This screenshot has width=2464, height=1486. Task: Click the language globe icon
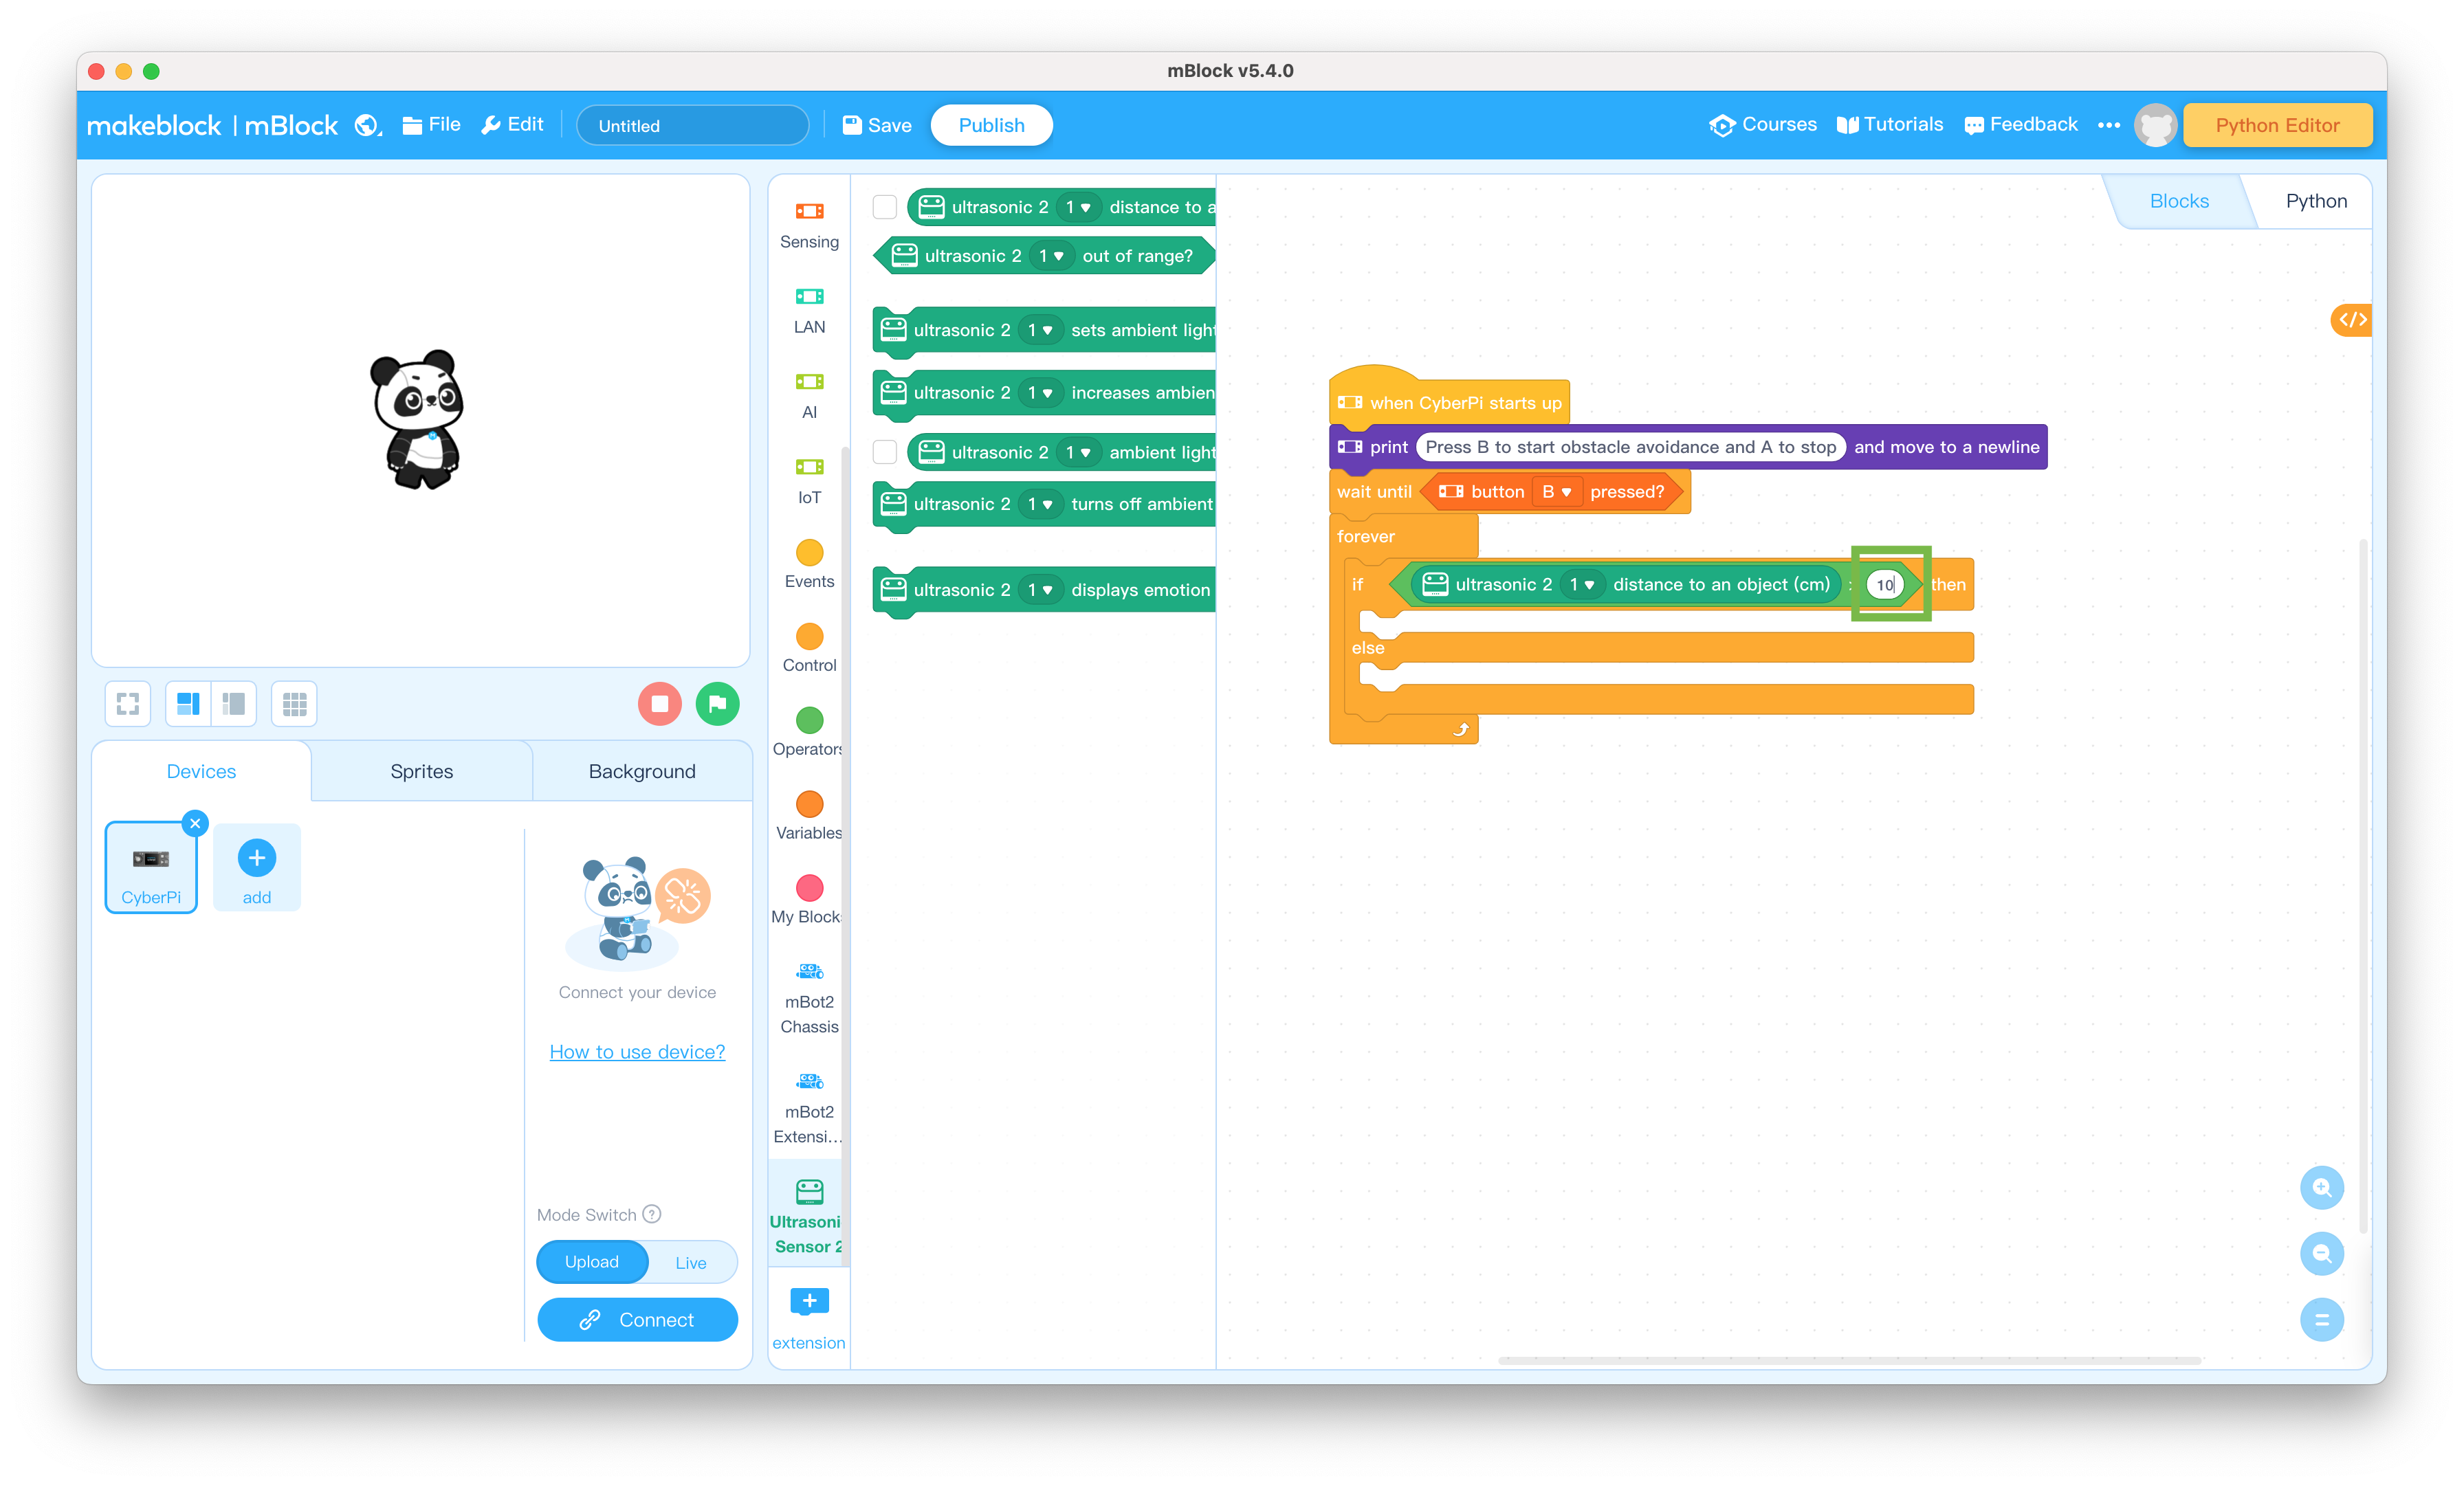(x=368, y=125)
